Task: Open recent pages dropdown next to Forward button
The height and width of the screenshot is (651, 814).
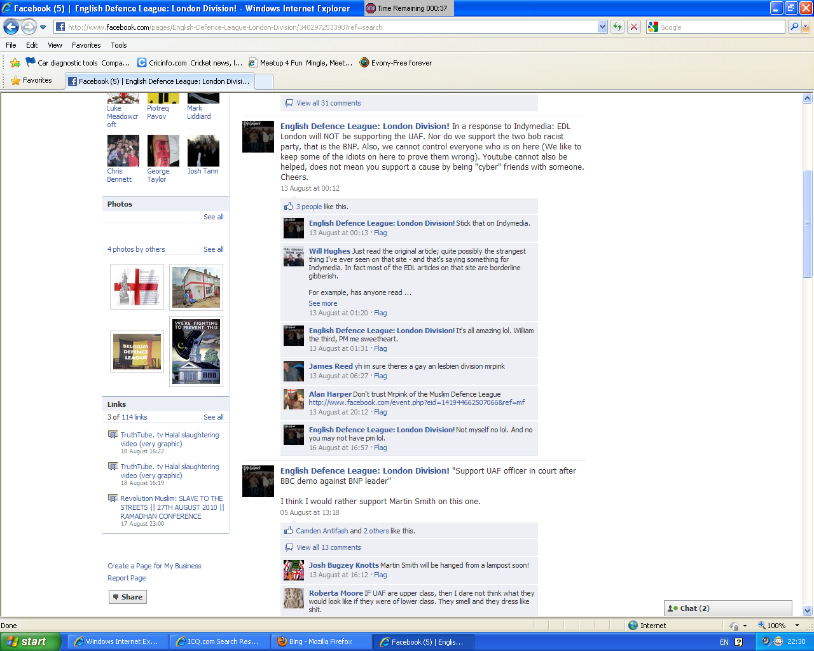Action: [43, 27]
